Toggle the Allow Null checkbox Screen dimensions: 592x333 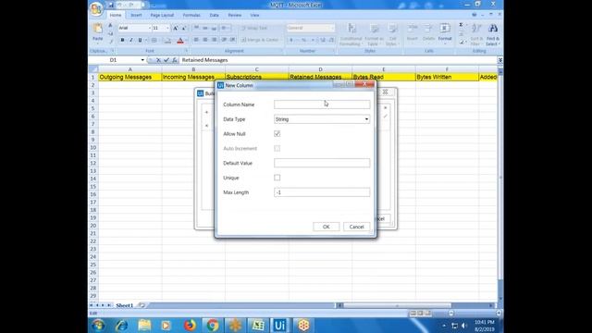(277, 133)
